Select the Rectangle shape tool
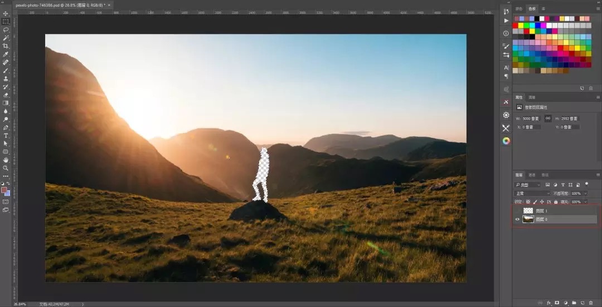The width and height of the screenshot is (602, 307). pos(6,152)
